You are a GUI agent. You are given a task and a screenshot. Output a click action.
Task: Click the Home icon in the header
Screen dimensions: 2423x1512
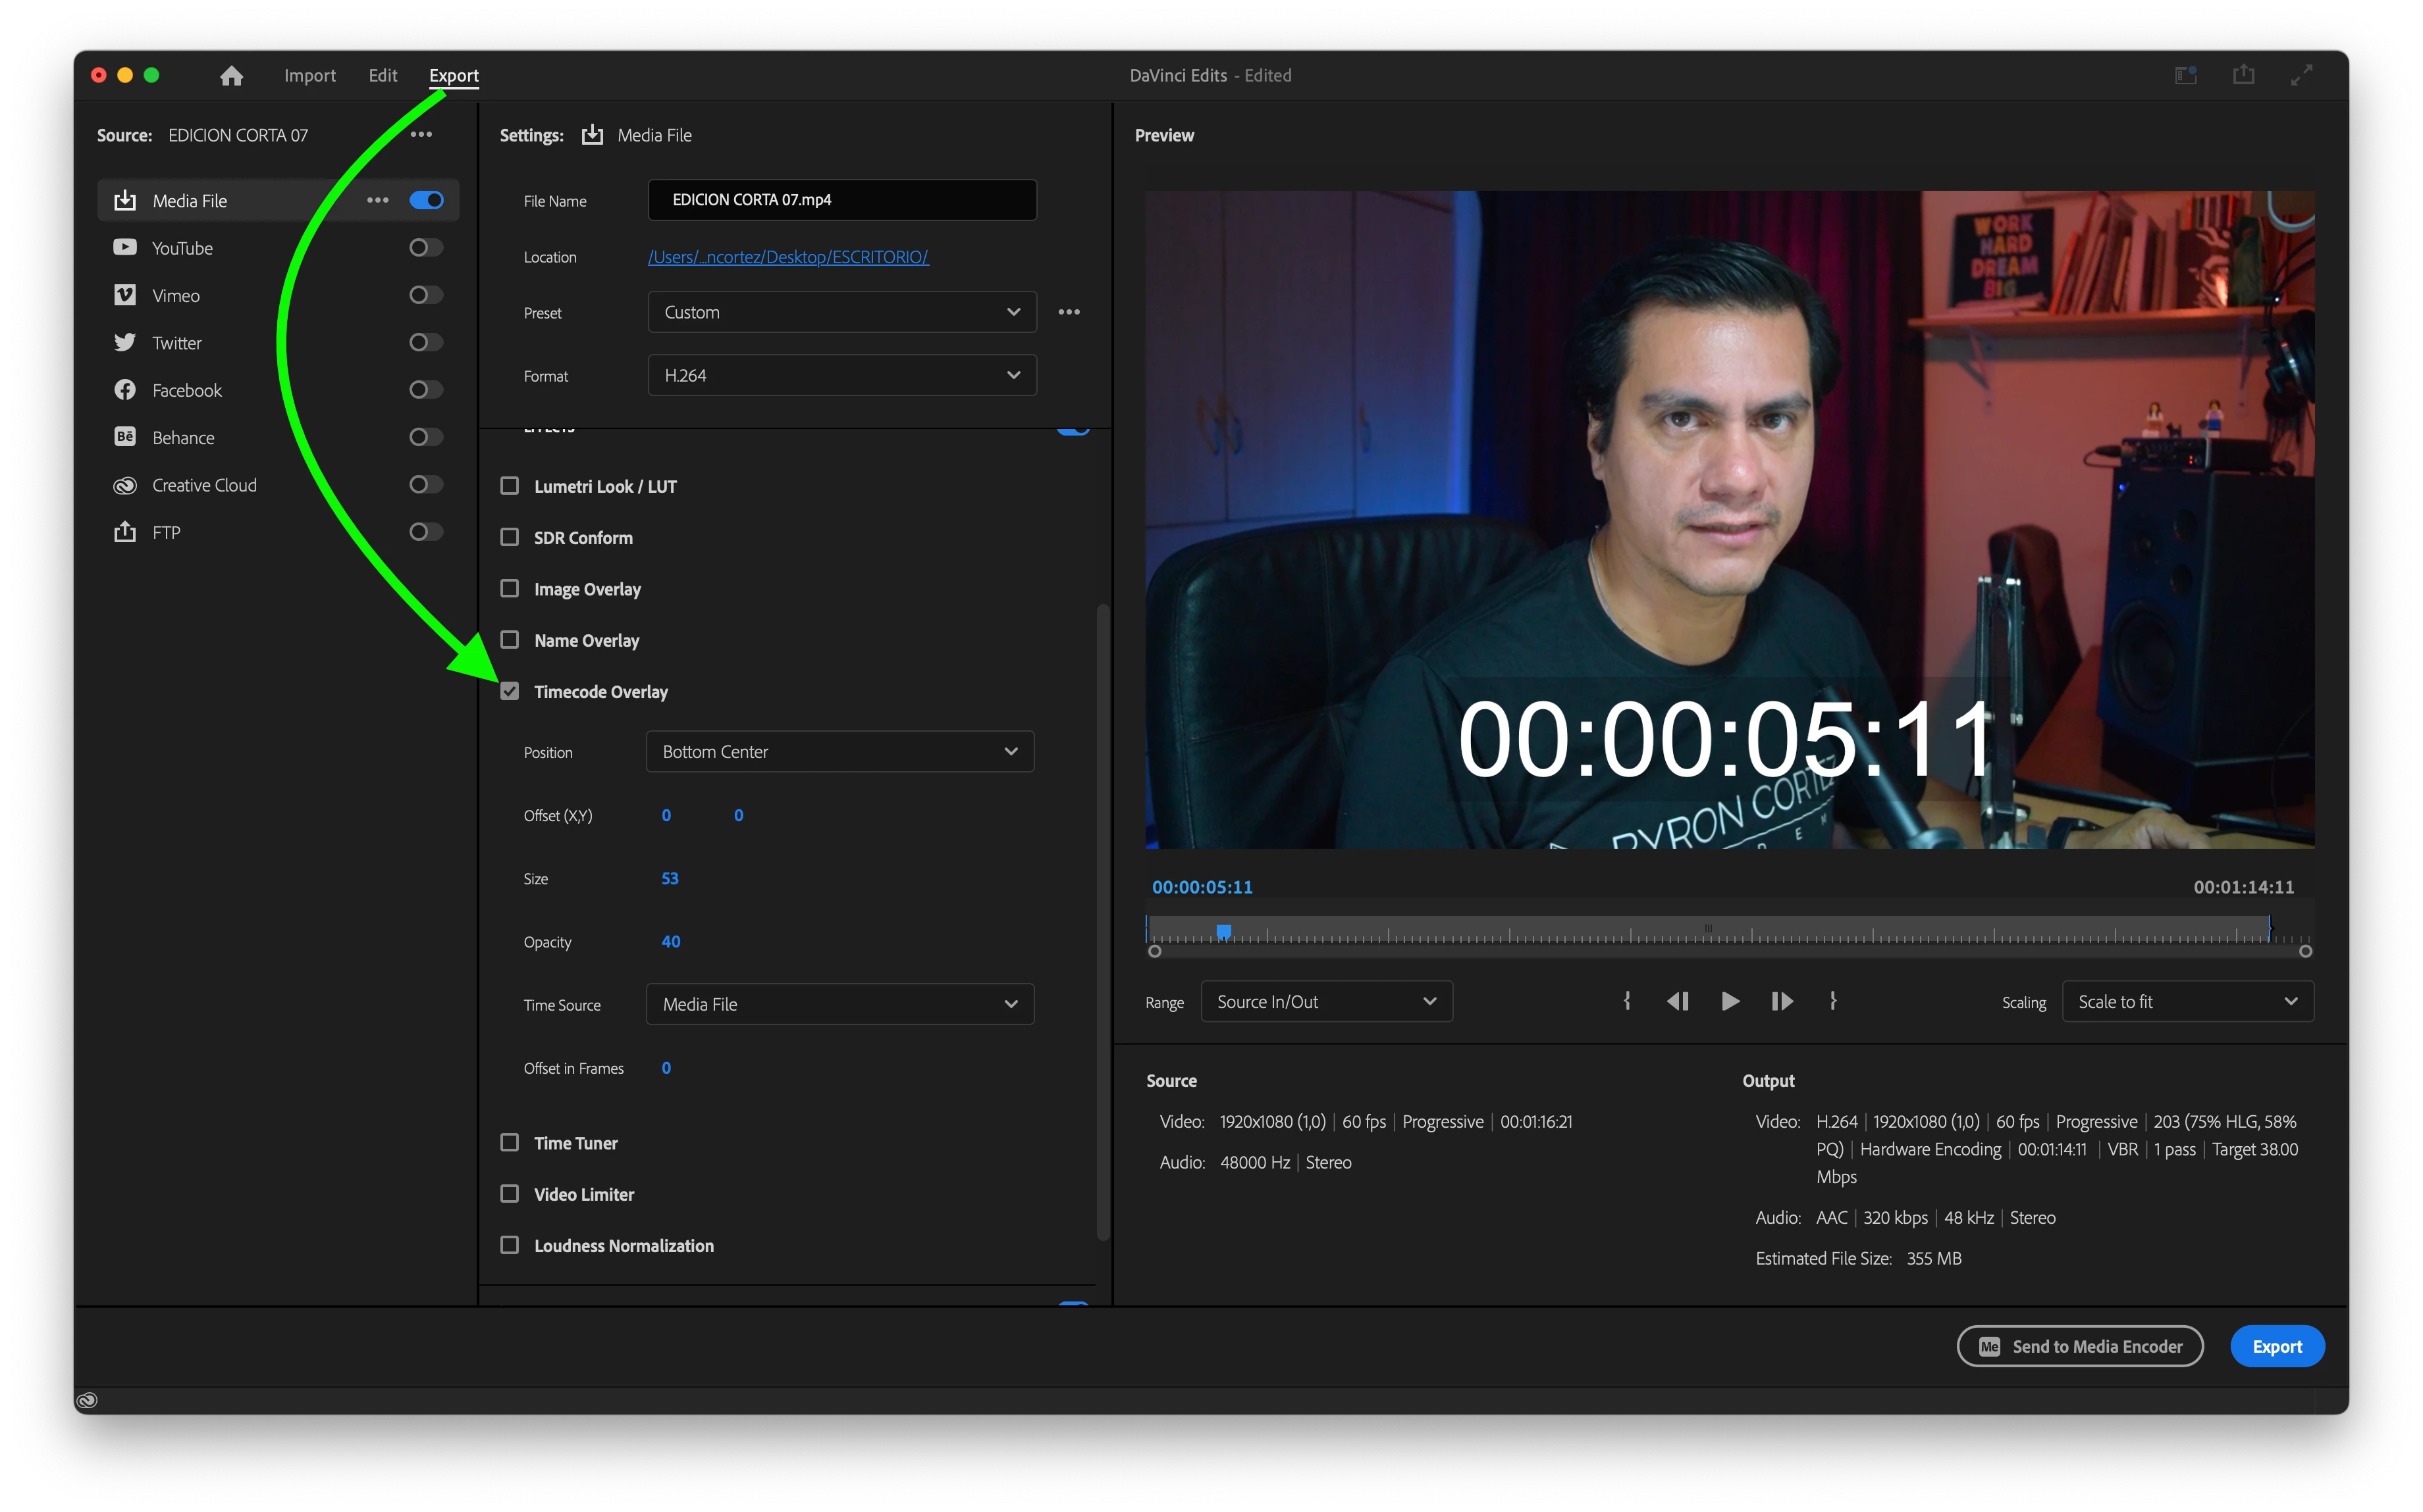pos(231,76)
